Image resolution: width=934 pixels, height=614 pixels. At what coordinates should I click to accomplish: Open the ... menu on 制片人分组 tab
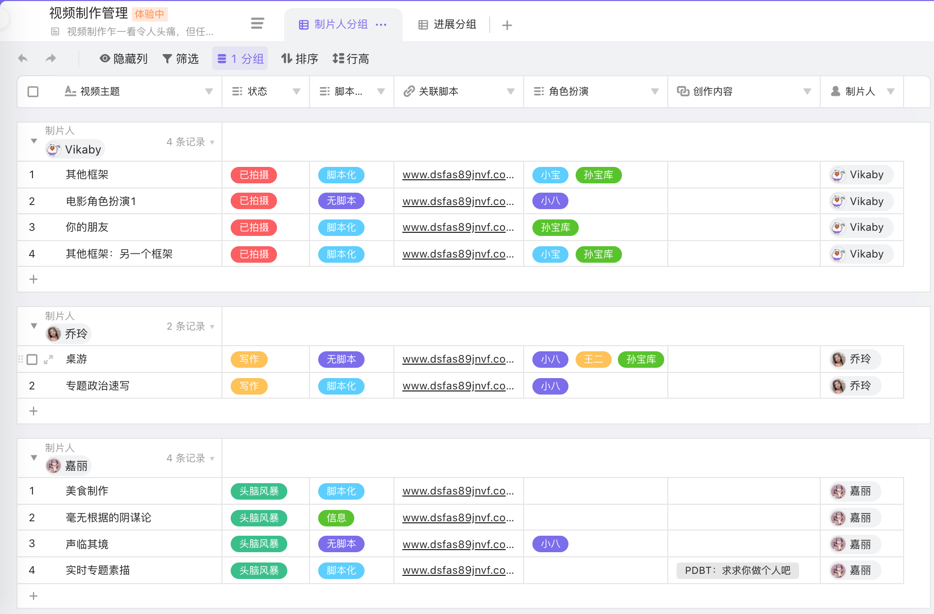381,24
